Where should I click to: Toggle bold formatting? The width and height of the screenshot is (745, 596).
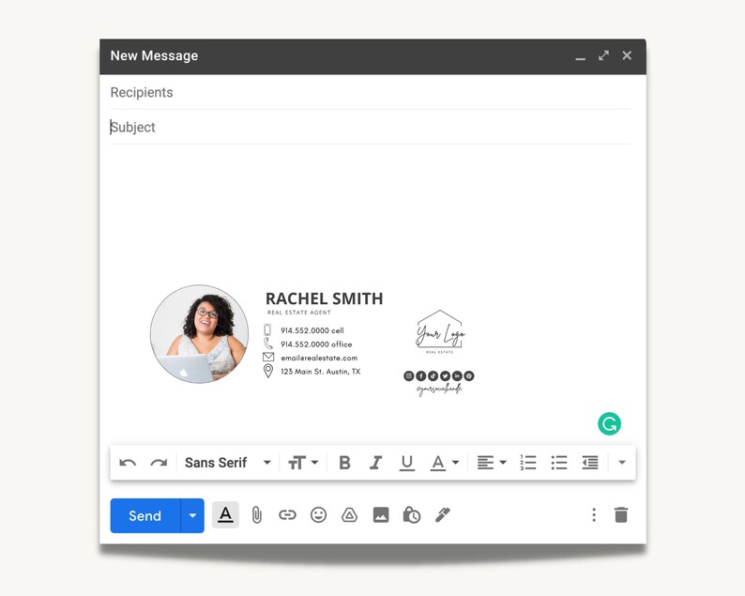(x=344, y=463)
